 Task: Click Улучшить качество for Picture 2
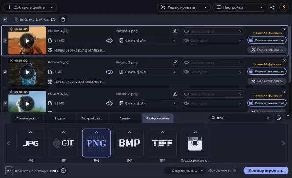click(x=267, y=71)
